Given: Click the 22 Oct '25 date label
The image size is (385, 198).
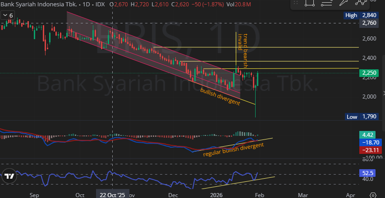Looking at the screenshot, I should (x=112, y=195).
